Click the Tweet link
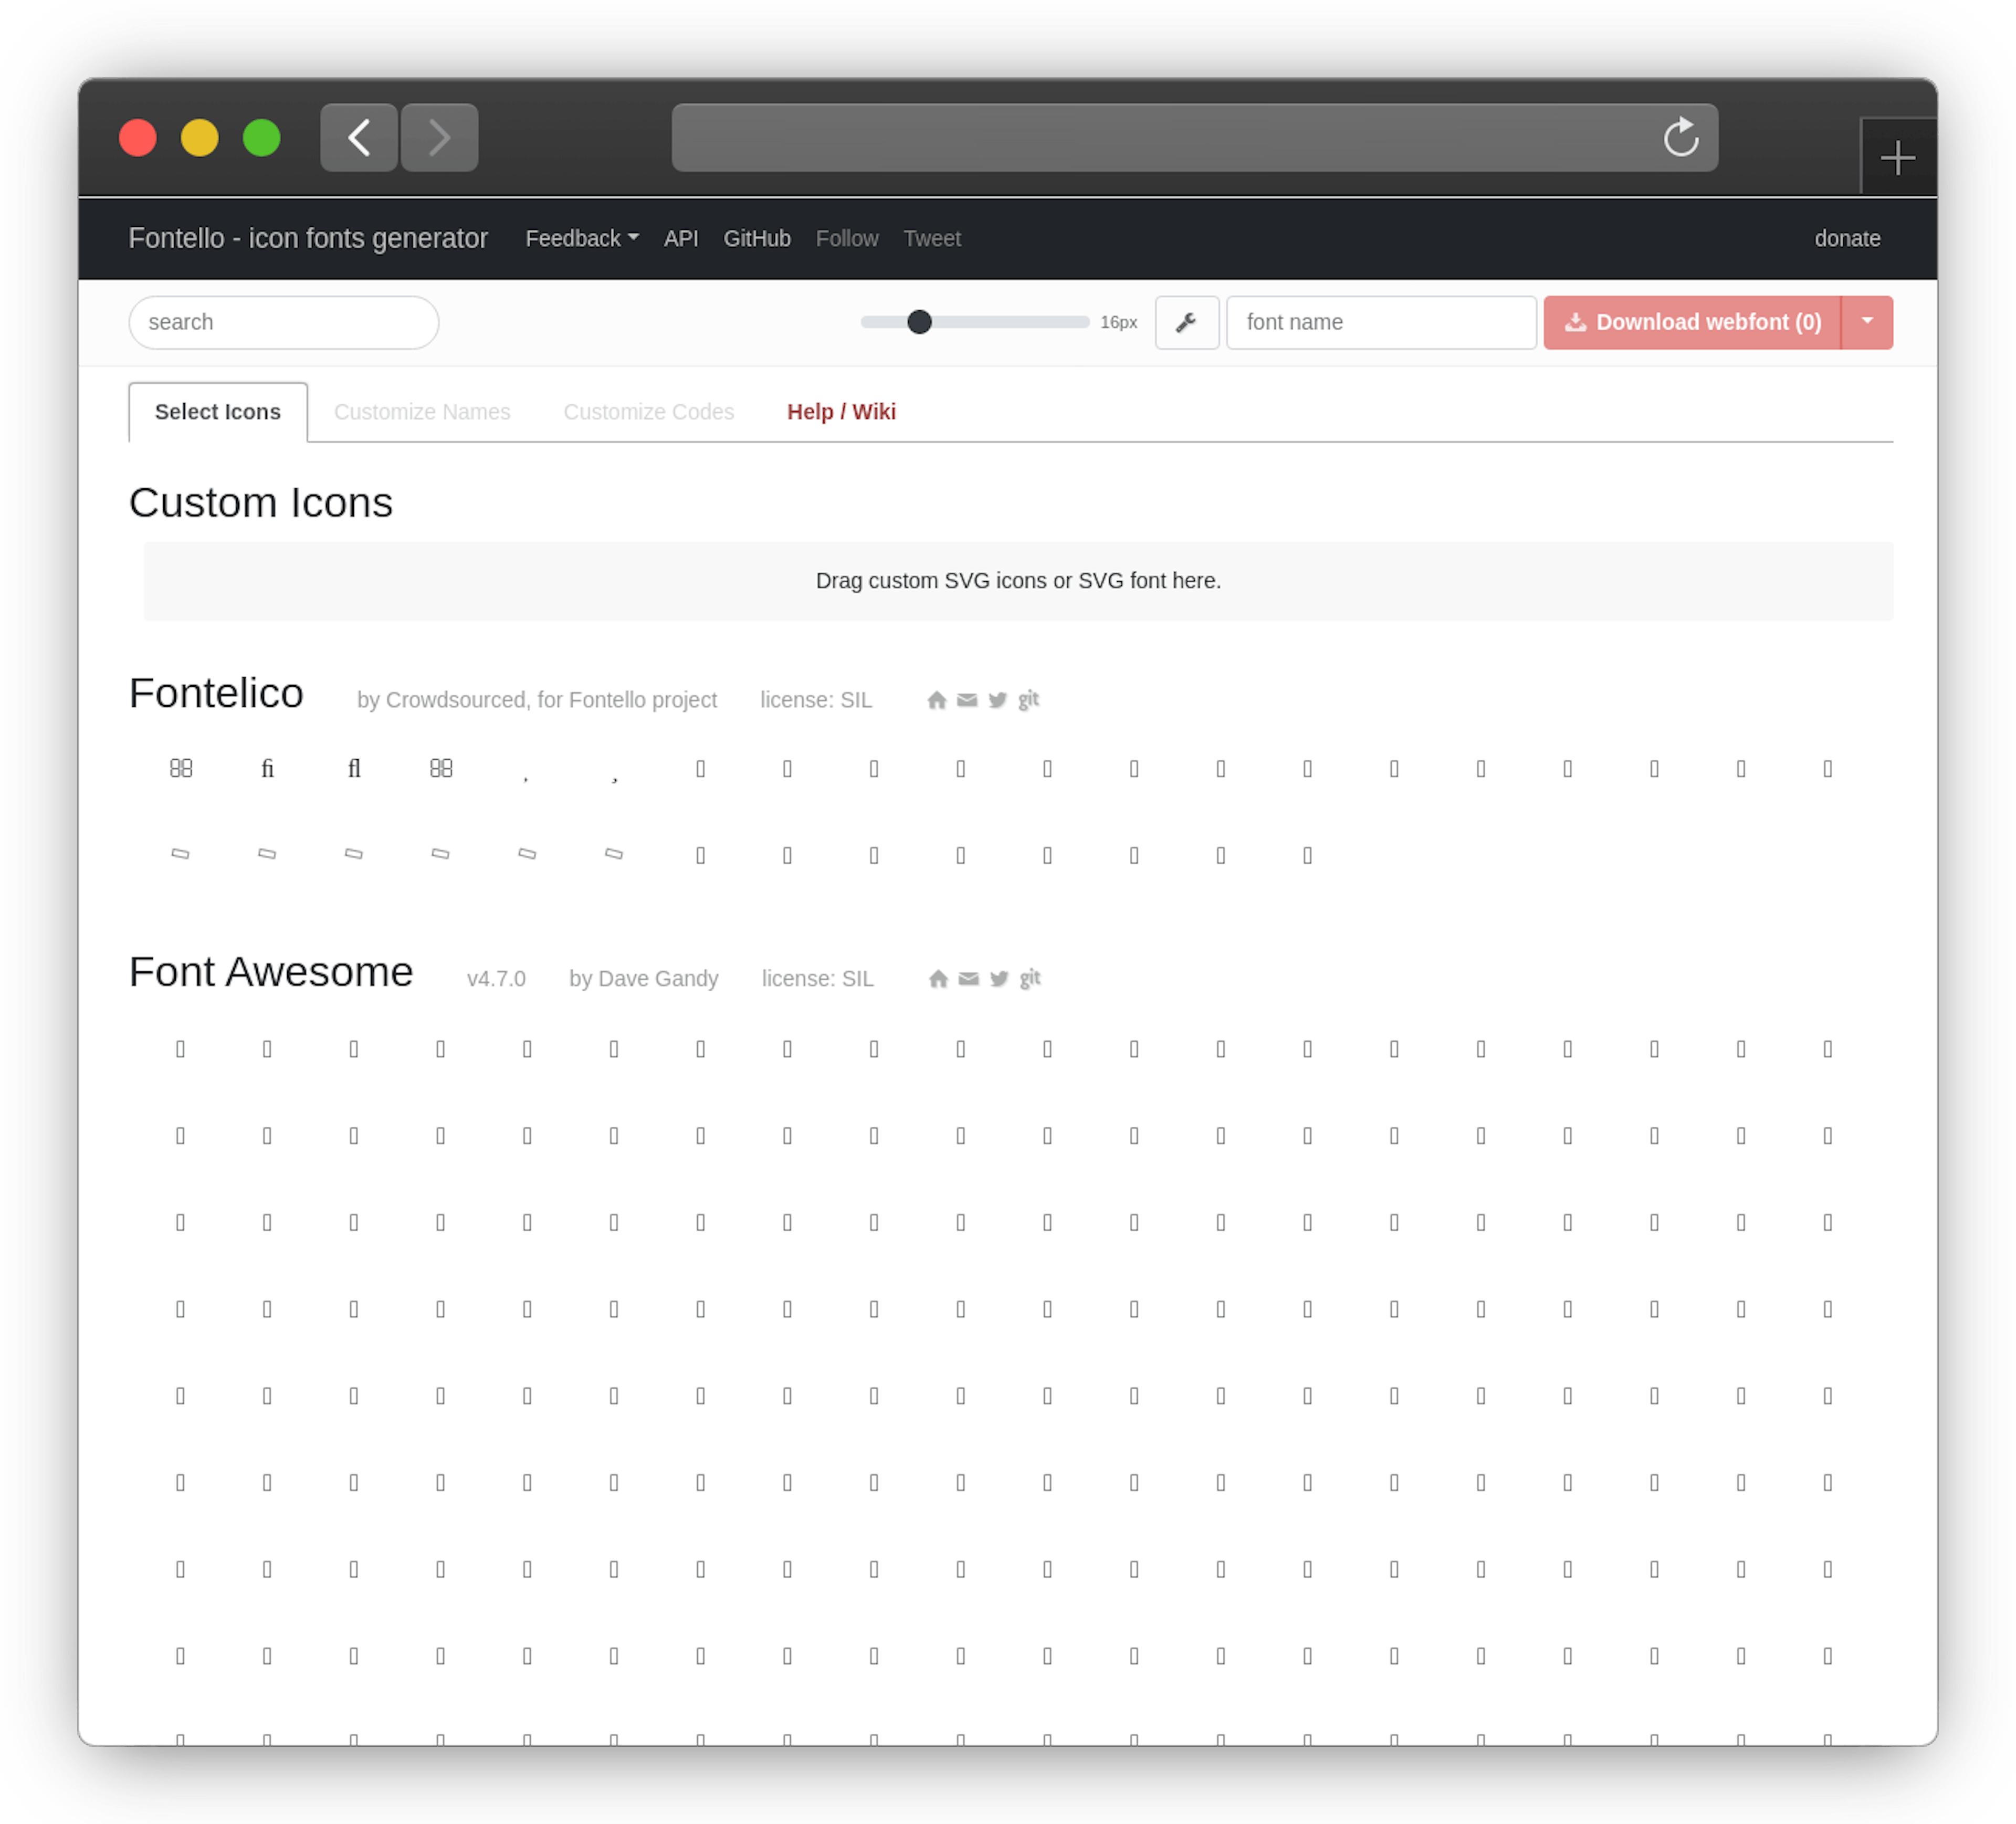Viewport: 2016px width, 1824px height. tap(932, 238)
